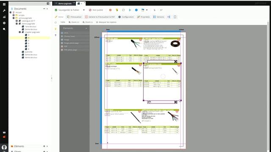Image resolution: width=271 pixels, height=152 pixels.
Task: Collapse the Elements panel header arrow
Action: [x=86, y=28]
